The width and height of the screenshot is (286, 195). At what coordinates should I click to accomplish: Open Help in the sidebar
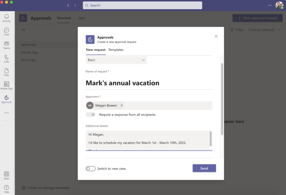(7, 189)
